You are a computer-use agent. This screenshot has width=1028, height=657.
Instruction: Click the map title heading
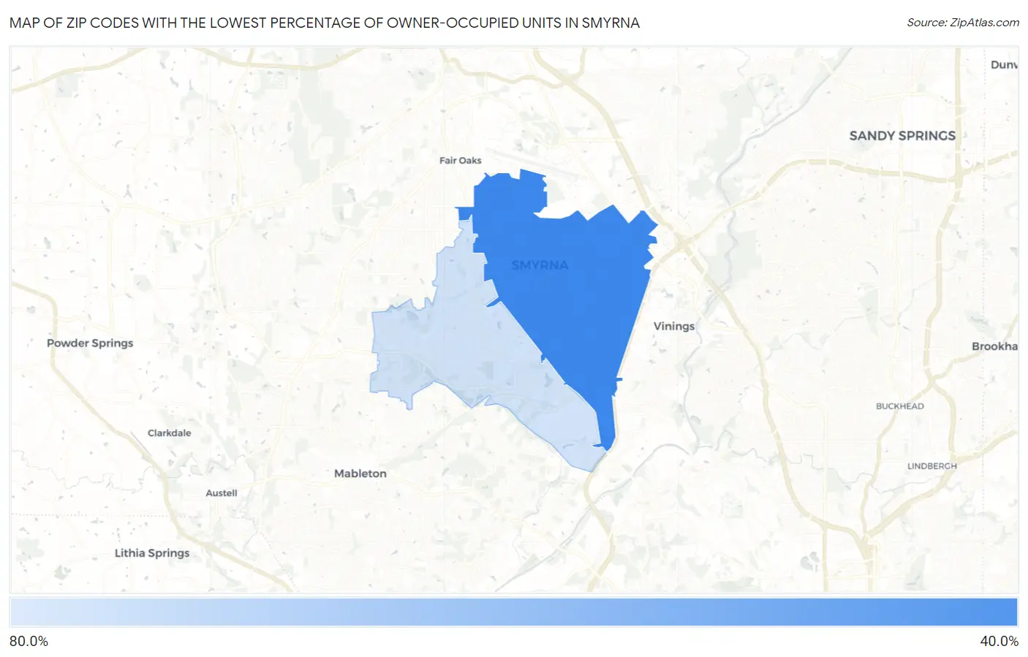[x=325, y=23]
